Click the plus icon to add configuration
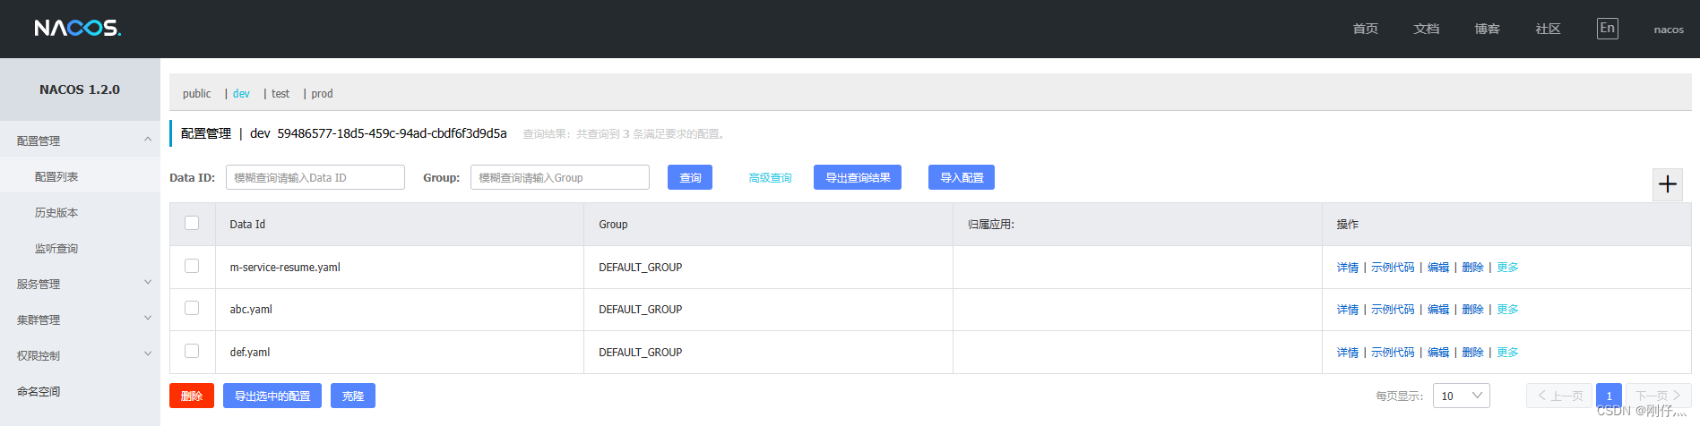Image resolution: width=1700 pixels, height=426 pixels. (1668, 184)
